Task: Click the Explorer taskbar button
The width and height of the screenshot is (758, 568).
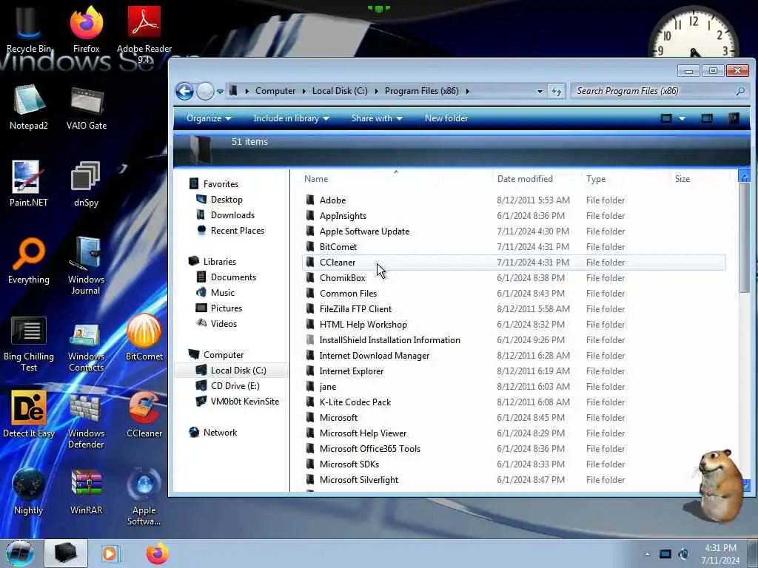Action: (x=66, y=553)
